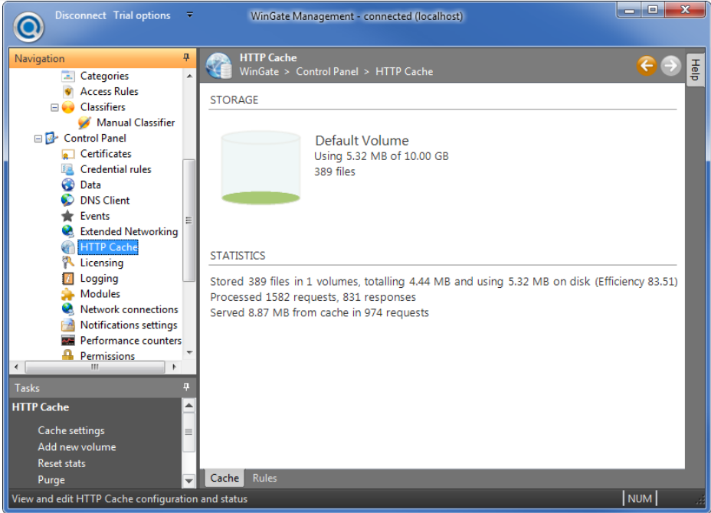Click the Manual Classifier pencil icon
This screenshot has width=711, height=513.
pyautogui.click(x=84, y=123)
